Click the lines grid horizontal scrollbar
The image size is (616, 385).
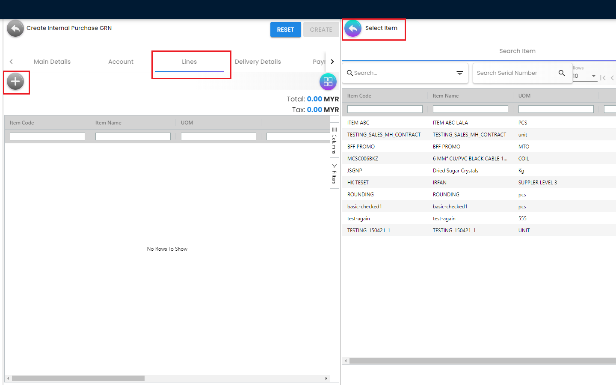(78, 379)
